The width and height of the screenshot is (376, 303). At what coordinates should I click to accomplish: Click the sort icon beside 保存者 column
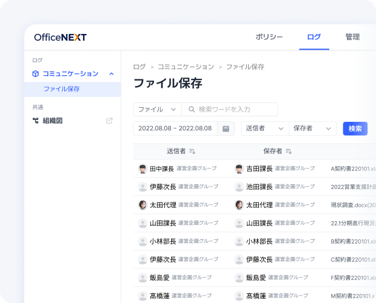pyautogui.click(x=289, y=151)
